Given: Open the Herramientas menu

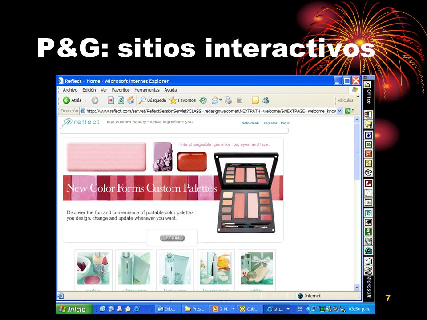Looking at the screenshot, I should pos(147,90).
